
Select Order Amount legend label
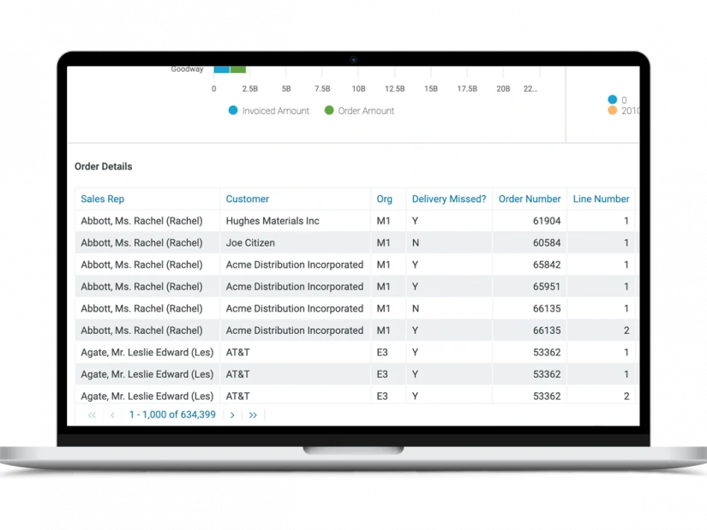366,110
